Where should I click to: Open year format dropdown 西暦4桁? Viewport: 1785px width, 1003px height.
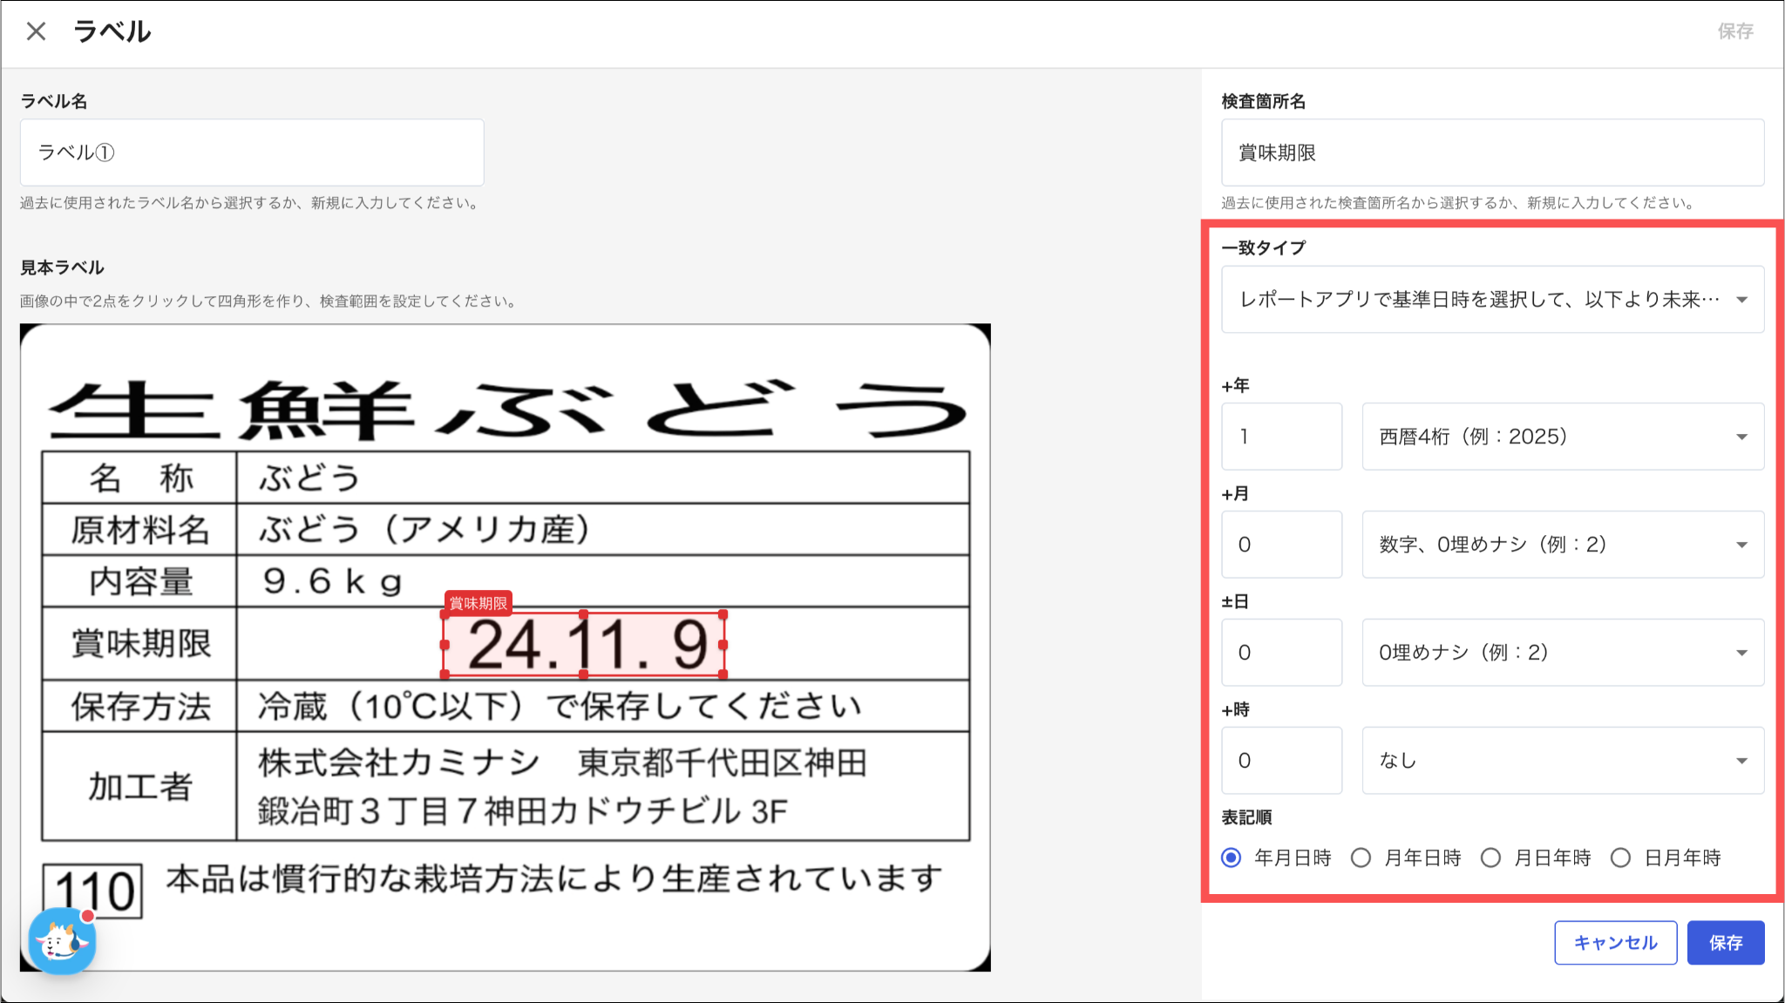[1563, 437]
